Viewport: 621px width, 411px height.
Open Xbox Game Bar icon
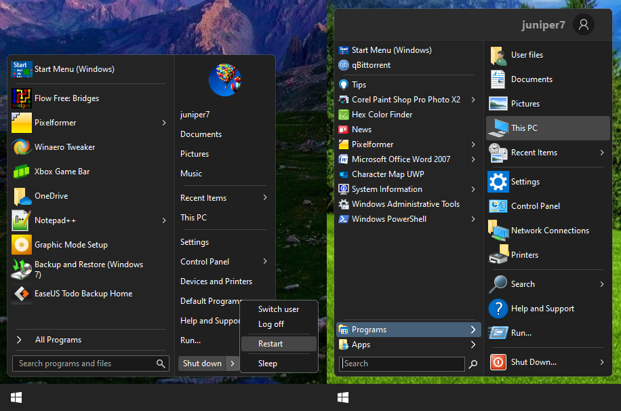(22, 172)
